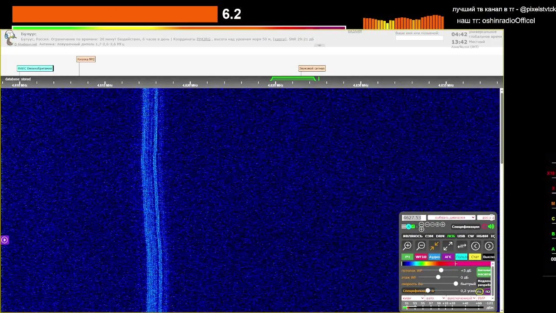The image size is (556, 313).
Task: Page the waterfall left with the circled arrow
Action: point(476,246)
